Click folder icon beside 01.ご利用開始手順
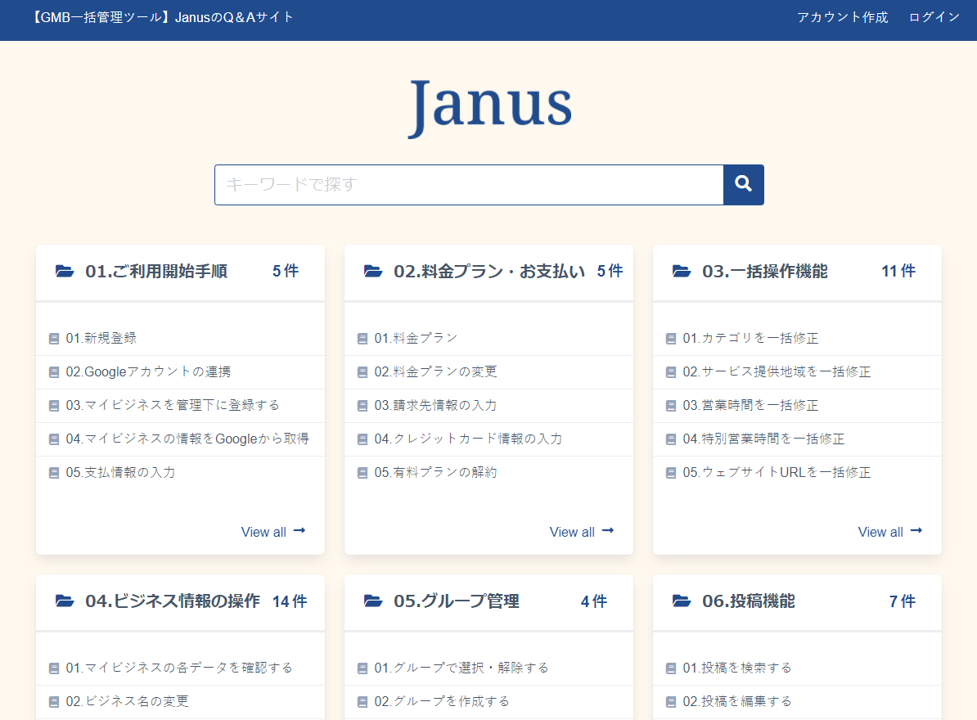 [64, 271]
